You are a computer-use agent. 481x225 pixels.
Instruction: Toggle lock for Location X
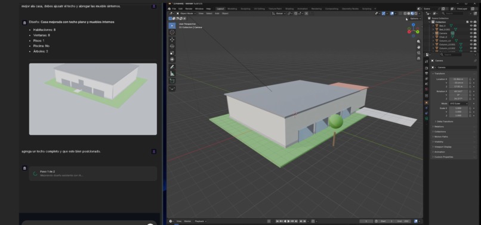470,79
